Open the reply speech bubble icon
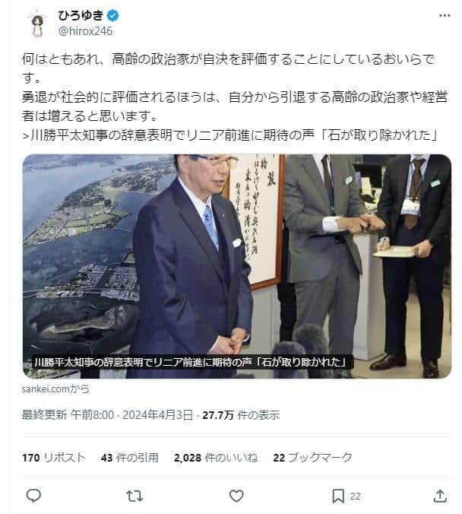Screen dimensions: 462x514 (33, 496)
